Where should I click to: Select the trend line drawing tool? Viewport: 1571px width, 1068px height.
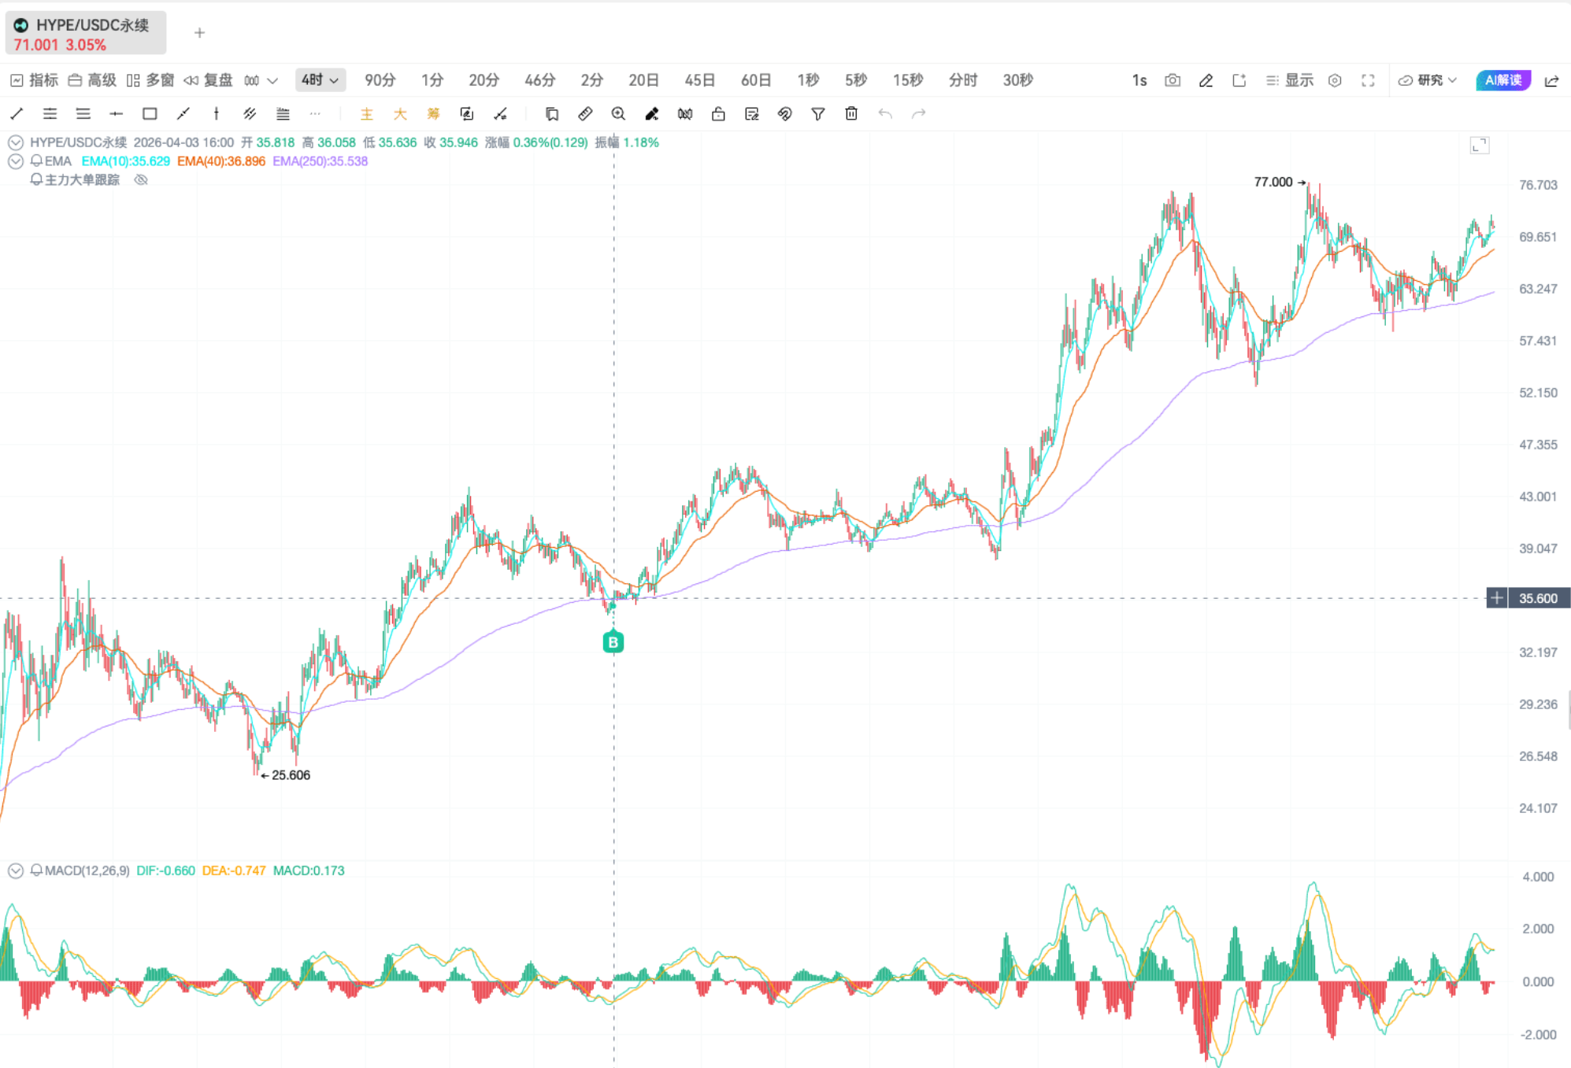click(x=17, y=114)
